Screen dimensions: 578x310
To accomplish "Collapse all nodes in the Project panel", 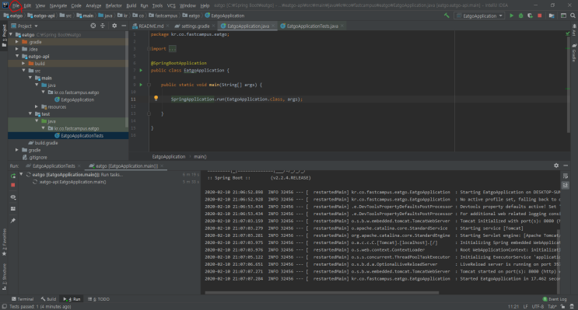I will coord(103,26).
